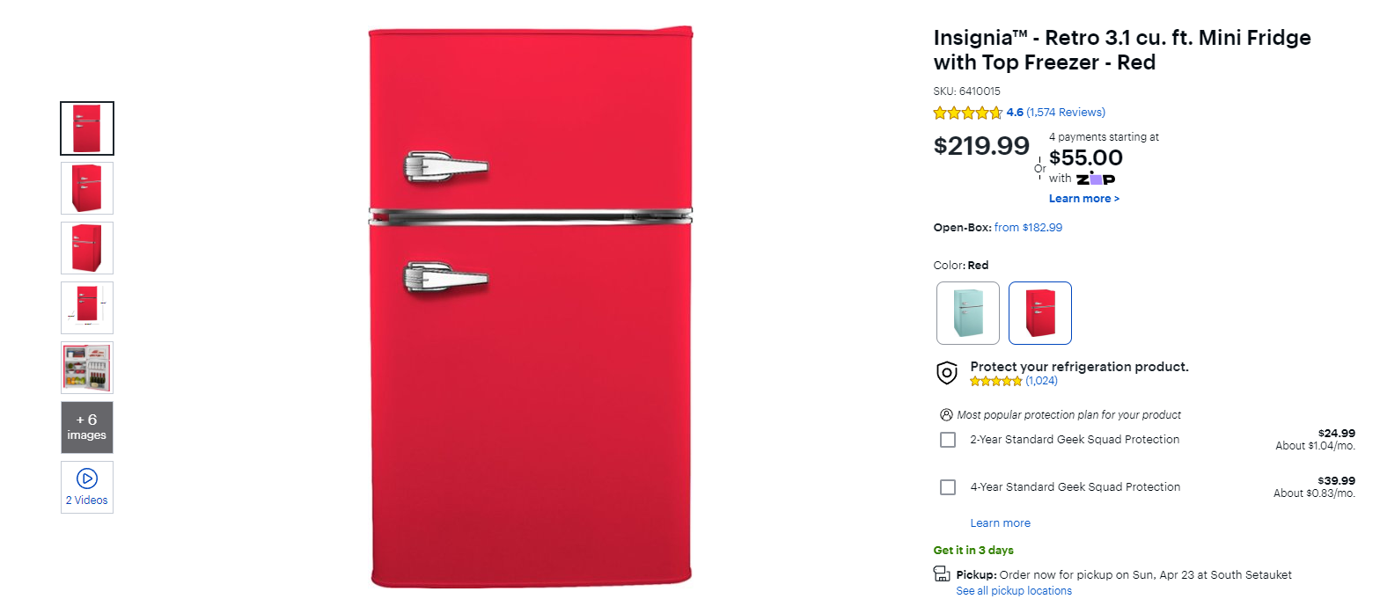The width and height of the screenshot is (1380, 599).
Task: Open the +6 images gallery
Action: [86, 427]
